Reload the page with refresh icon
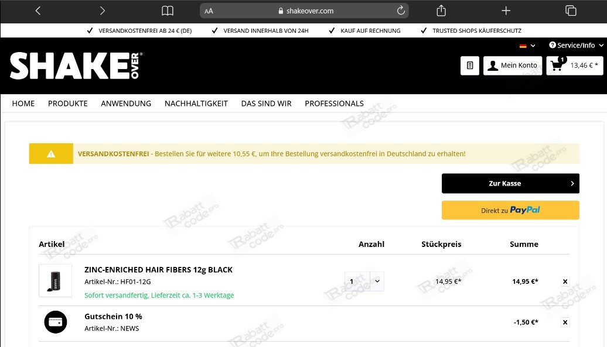This screenshot has height=347, width=607. 401,11
